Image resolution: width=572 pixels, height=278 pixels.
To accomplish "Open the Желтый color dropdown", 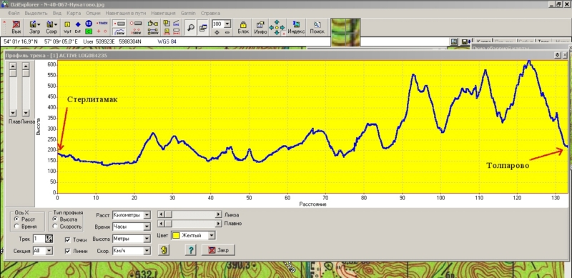I will (212, 235).
